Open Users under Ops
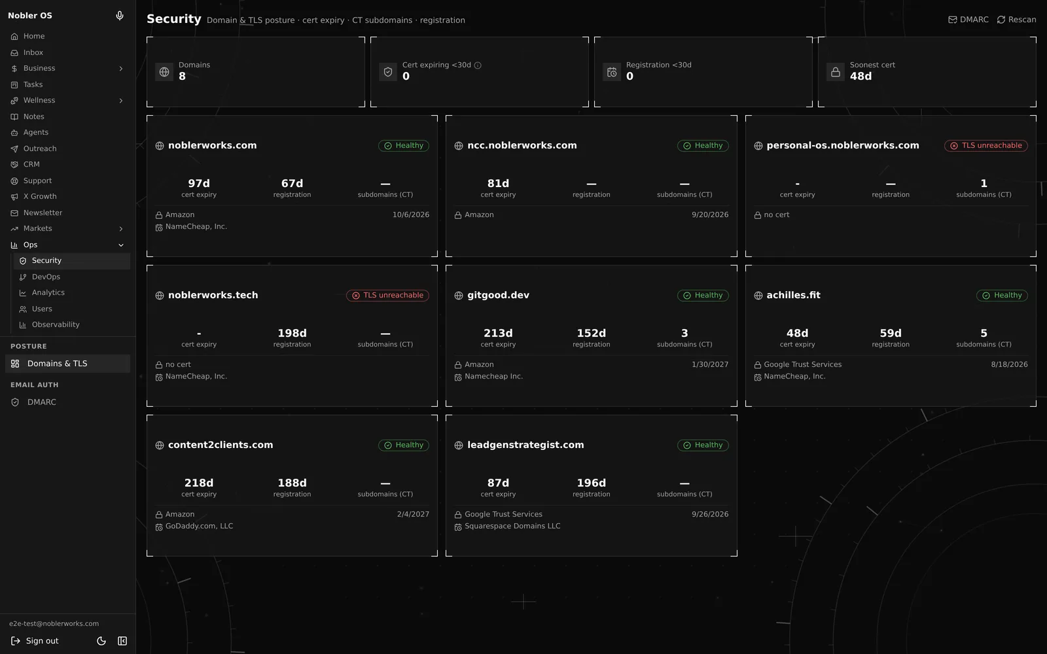 click(x=72, y=309)
